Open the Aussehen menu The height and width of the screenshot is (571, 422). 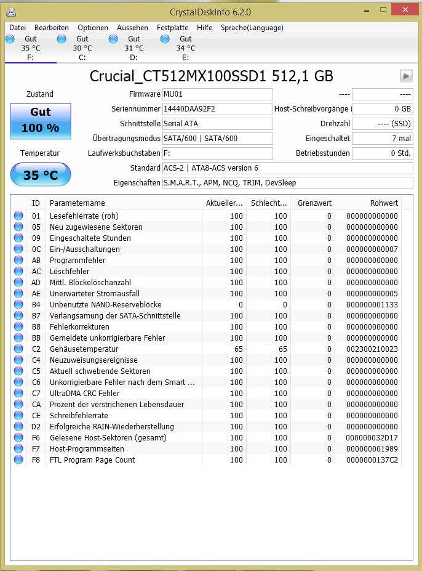[x=132, y=28]
